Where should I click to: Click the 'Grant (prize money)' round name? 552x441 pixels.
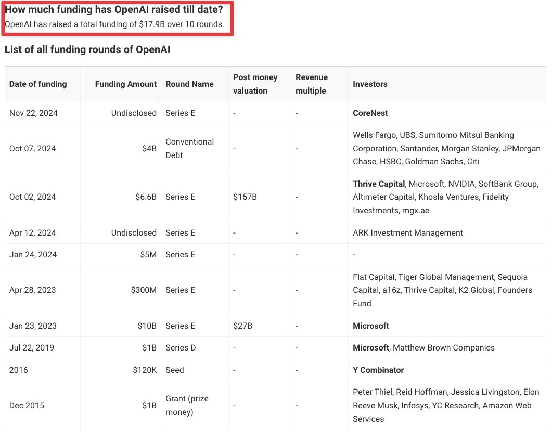pyautogui.click(x=187, y=406)
